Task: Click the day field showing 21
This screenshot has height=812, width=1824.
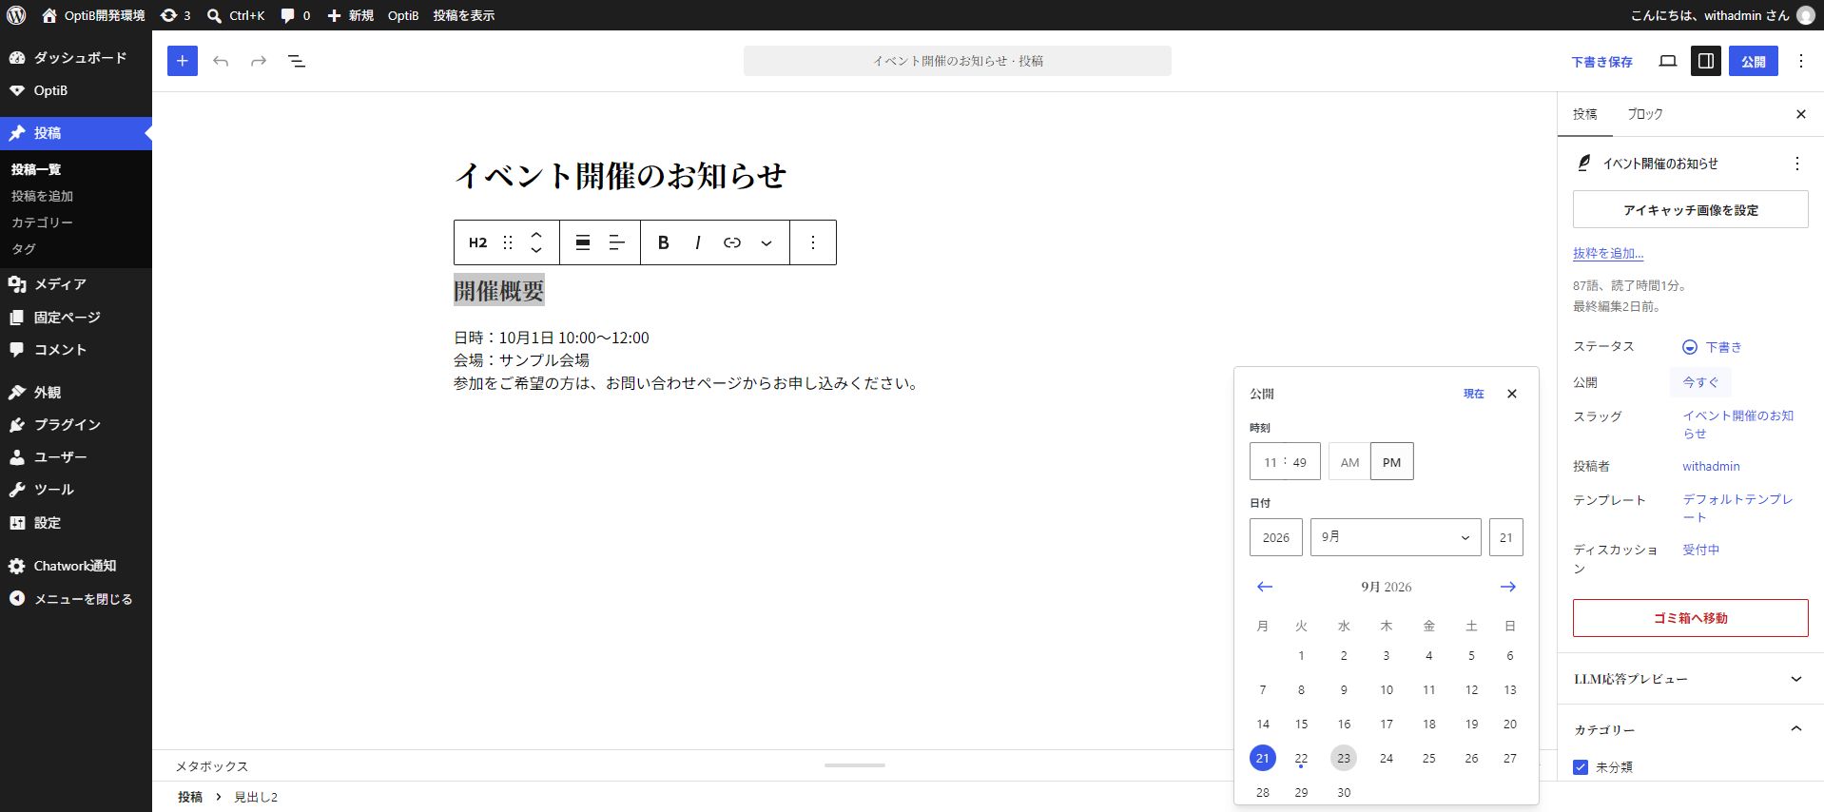Action: pos(1506,537)
